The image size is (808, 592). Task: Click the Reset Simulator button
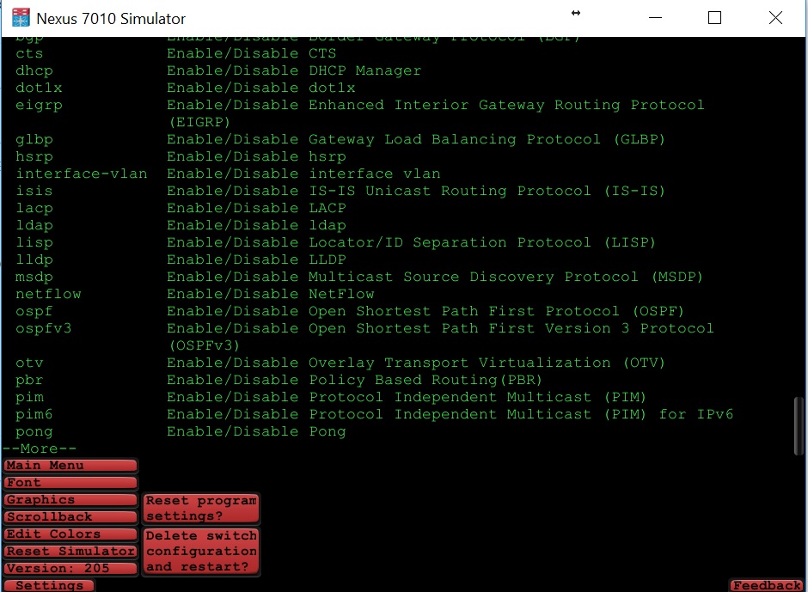(70, 552)
